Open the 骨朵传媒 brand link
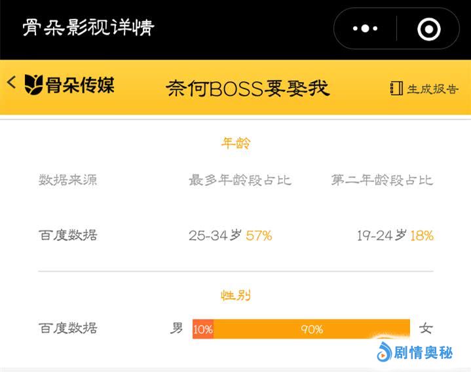Screen dimensions: 471x372 [79, 85]
